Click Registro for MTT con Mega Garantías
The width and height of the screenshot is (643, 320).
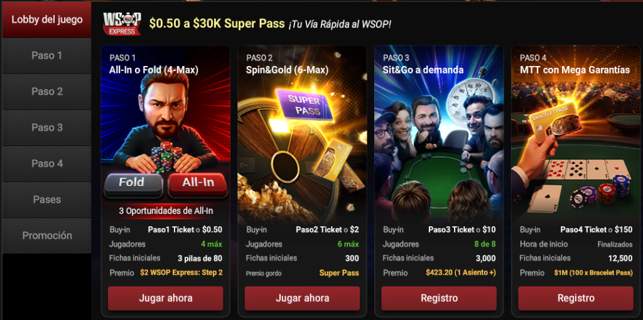tap(576, 298)
